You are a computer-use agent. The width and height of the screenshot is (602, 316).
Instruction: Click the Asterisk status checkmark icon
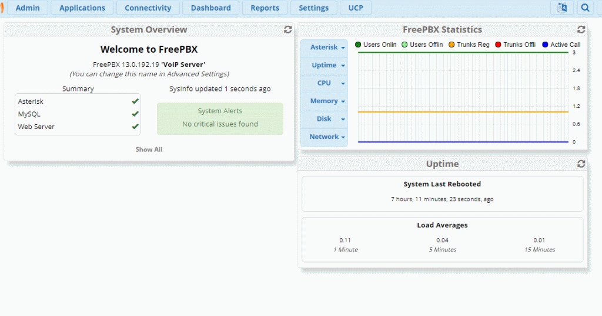(135, 101)
